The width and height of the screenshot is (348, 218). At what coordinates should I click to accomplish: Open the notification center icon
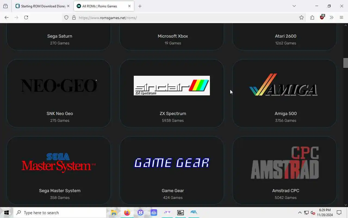coord(339,213)
